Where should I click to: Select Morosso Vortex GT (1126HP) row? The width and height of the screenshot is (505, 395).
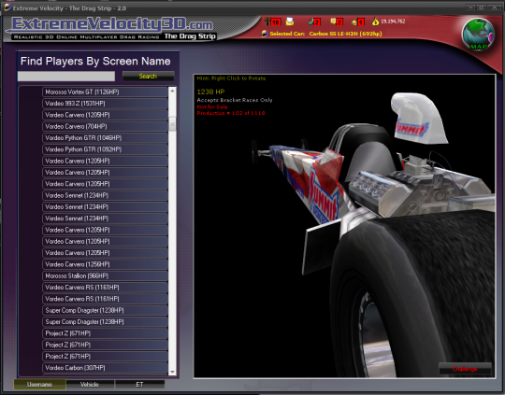click(x=105, y=92)
